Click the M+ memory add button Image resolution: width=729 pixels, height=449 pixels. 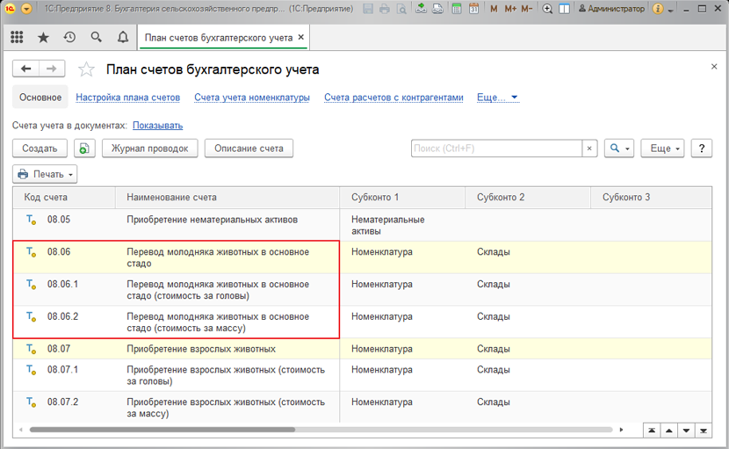(510, 9)
